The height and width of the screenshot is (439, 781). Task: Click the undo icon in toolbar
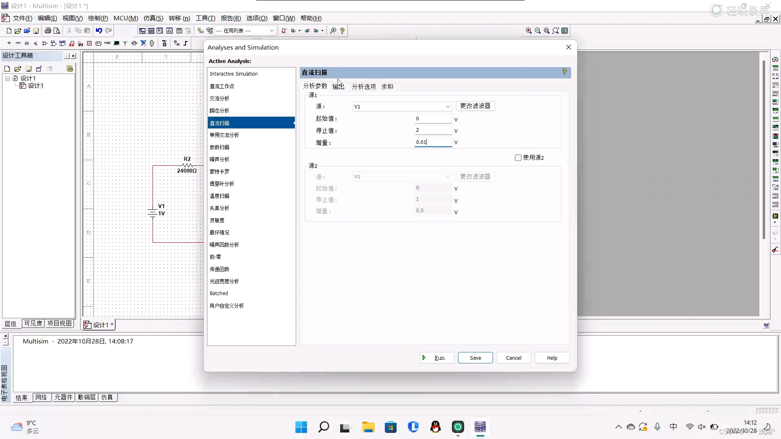[99, 30]
